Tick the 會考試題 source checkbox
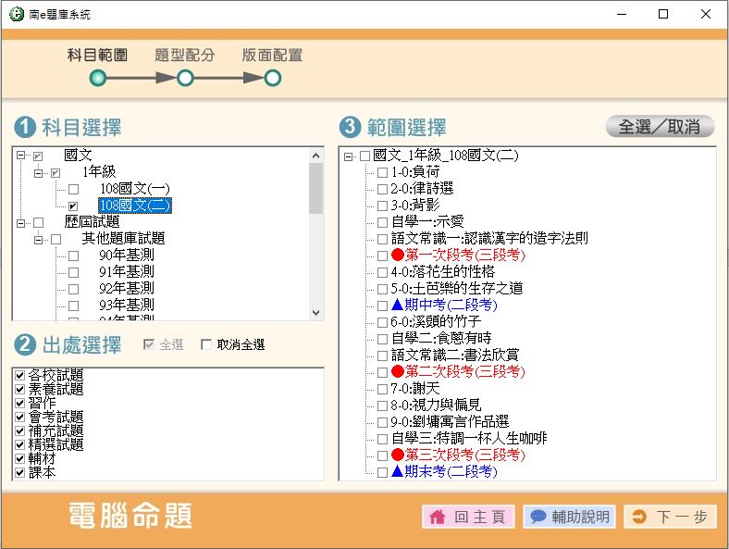729x549 pixels. [20, 418]
